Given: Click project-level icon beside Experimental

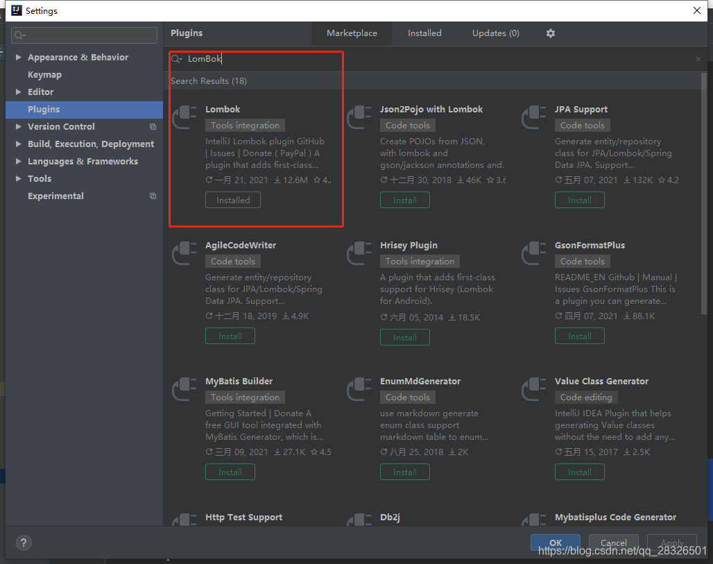Looking at the screenshot, I should (153, 196).
